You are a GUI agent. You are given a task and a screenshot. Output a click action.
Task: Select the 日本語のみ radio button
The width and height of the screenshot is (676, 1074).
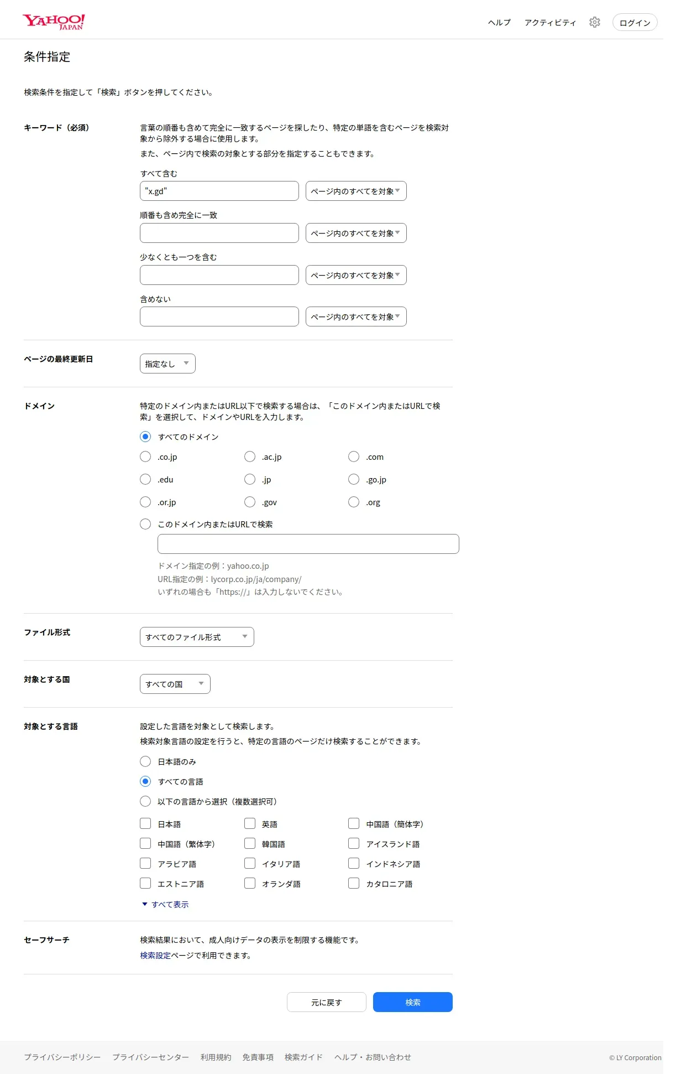(145, 761)
